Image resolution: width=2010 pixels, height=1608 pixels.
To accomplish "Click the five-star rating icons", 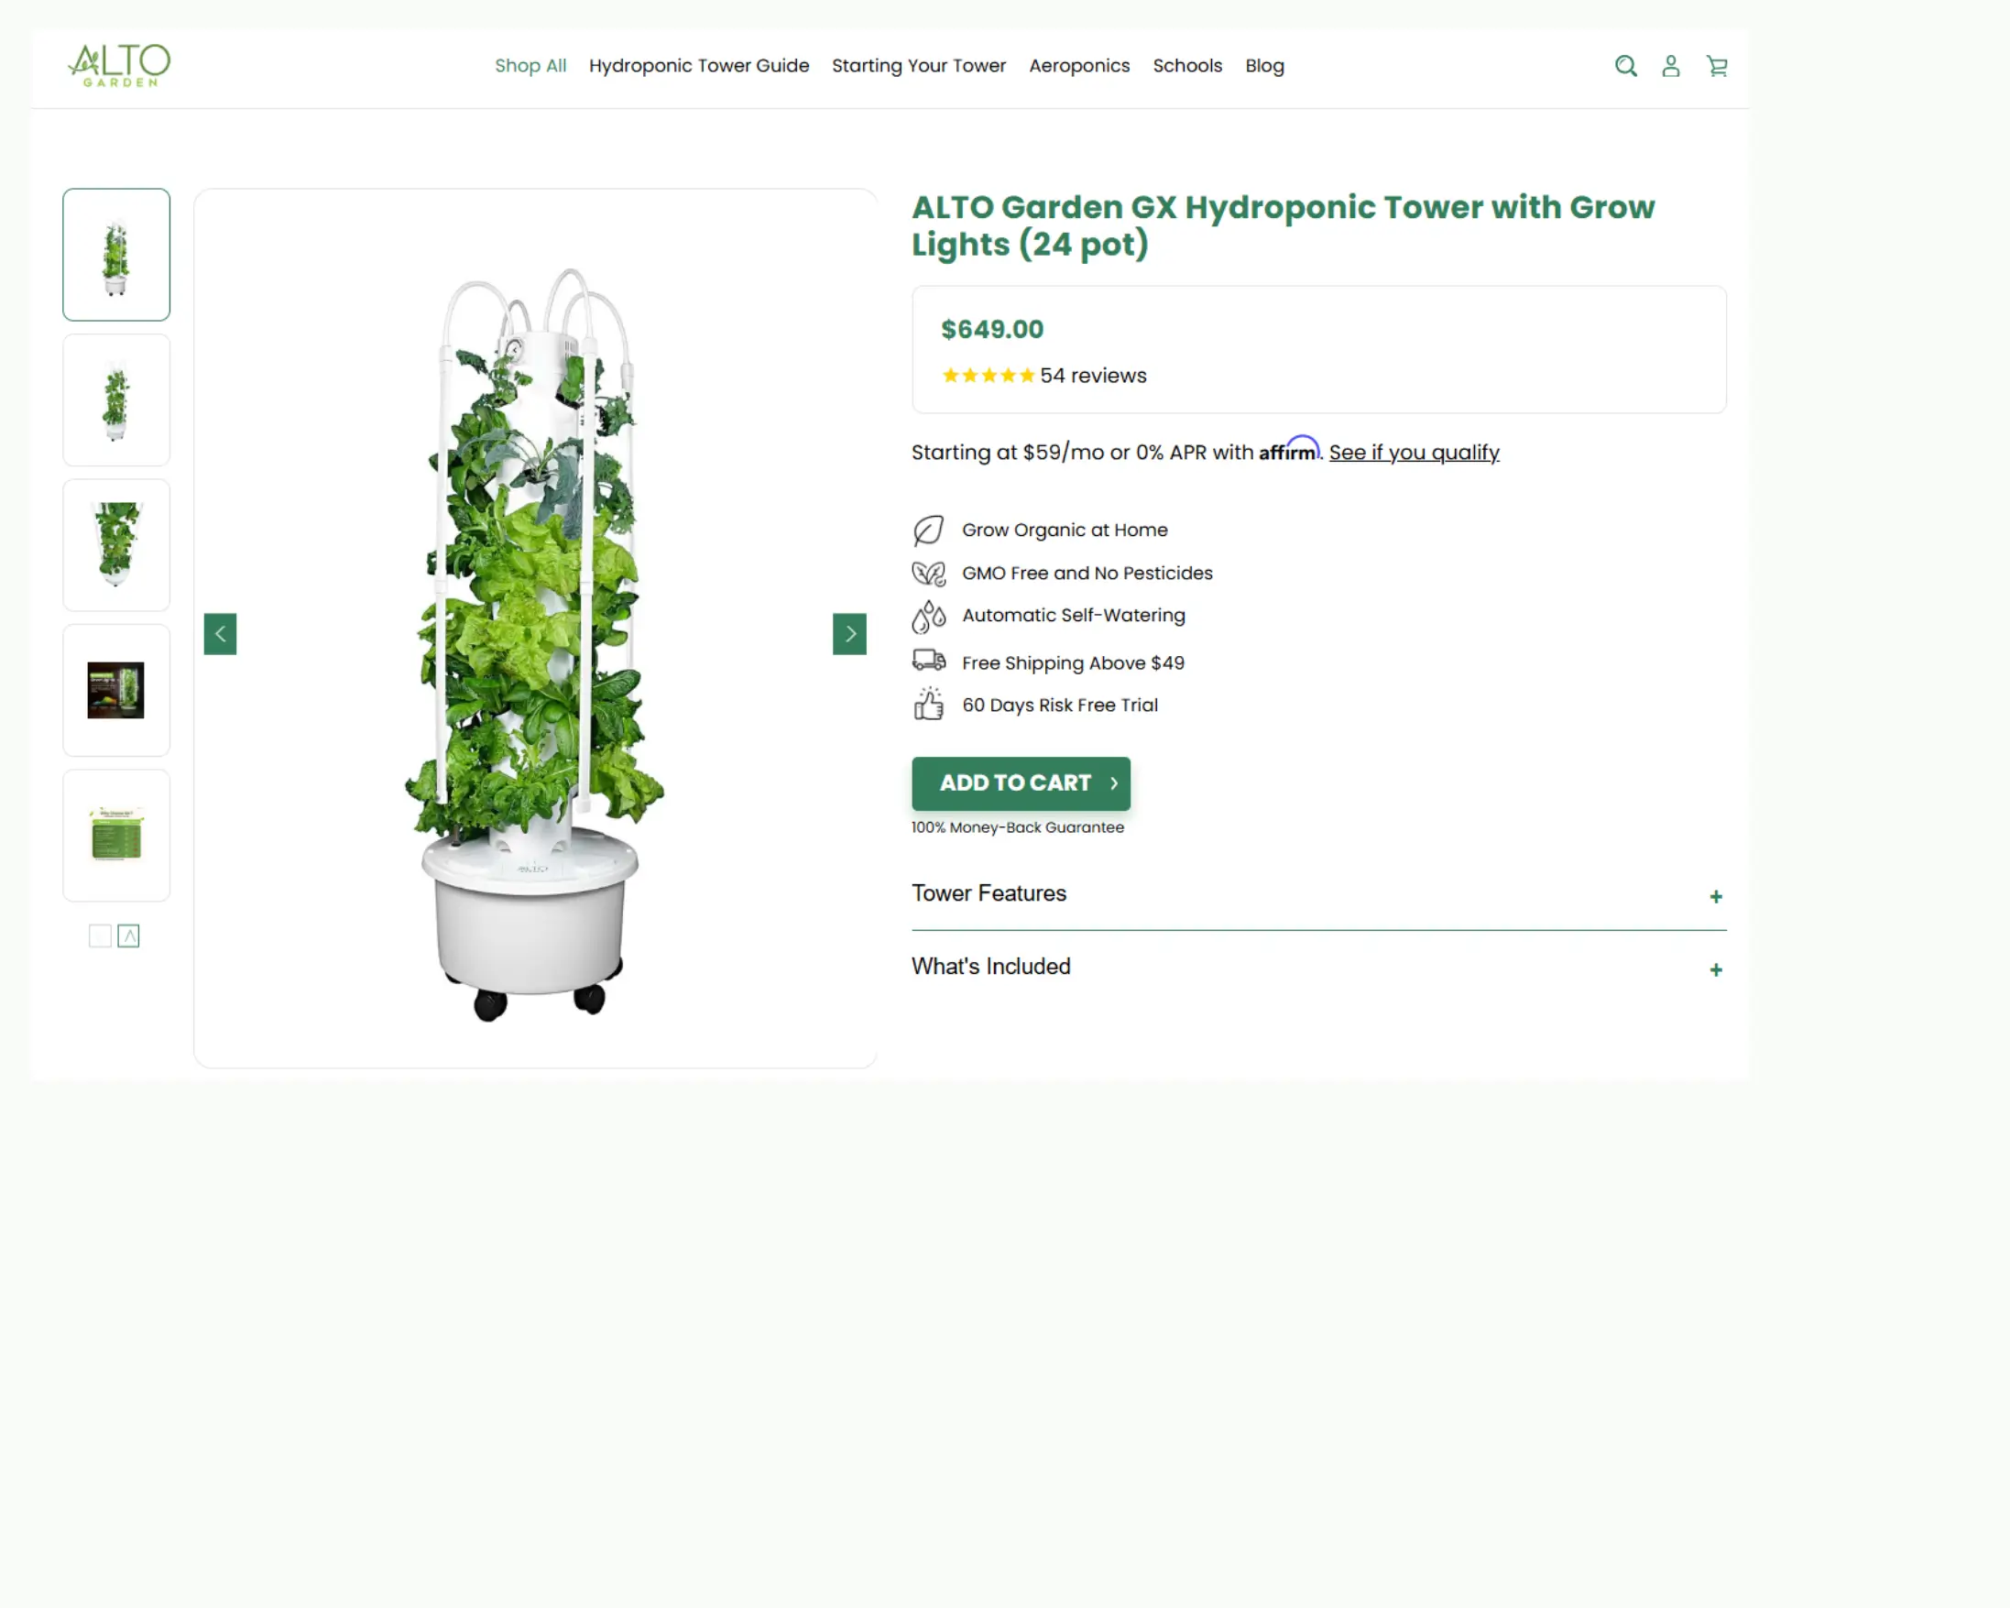I will coord(988,376).
